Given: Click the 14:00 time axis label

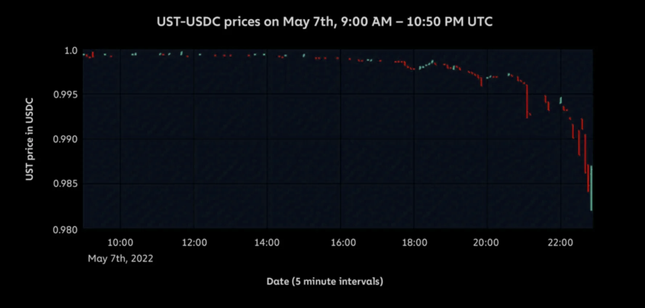Looking at the screenshot, I should point(267,242).
